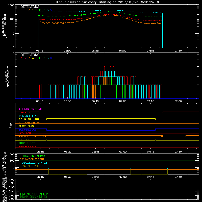Click 06:30 tick under the decimation plot
The height and width of the screenshot is (202, 202).
pyautogui.click(x=68, y=177)
